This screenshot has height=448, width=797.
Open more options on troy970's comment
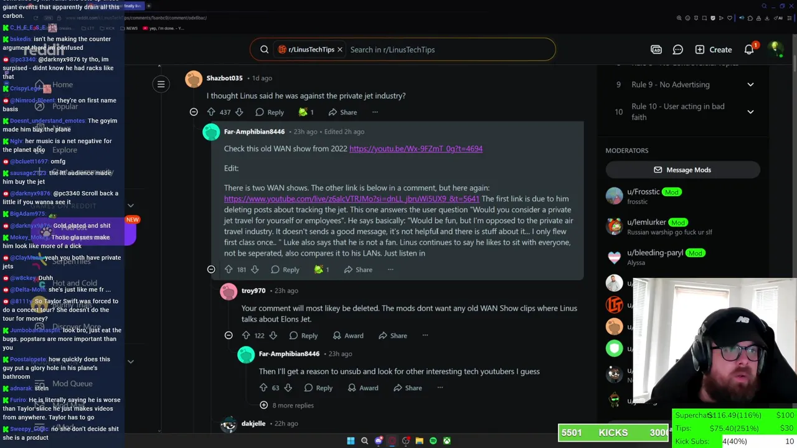pos(425,335)
